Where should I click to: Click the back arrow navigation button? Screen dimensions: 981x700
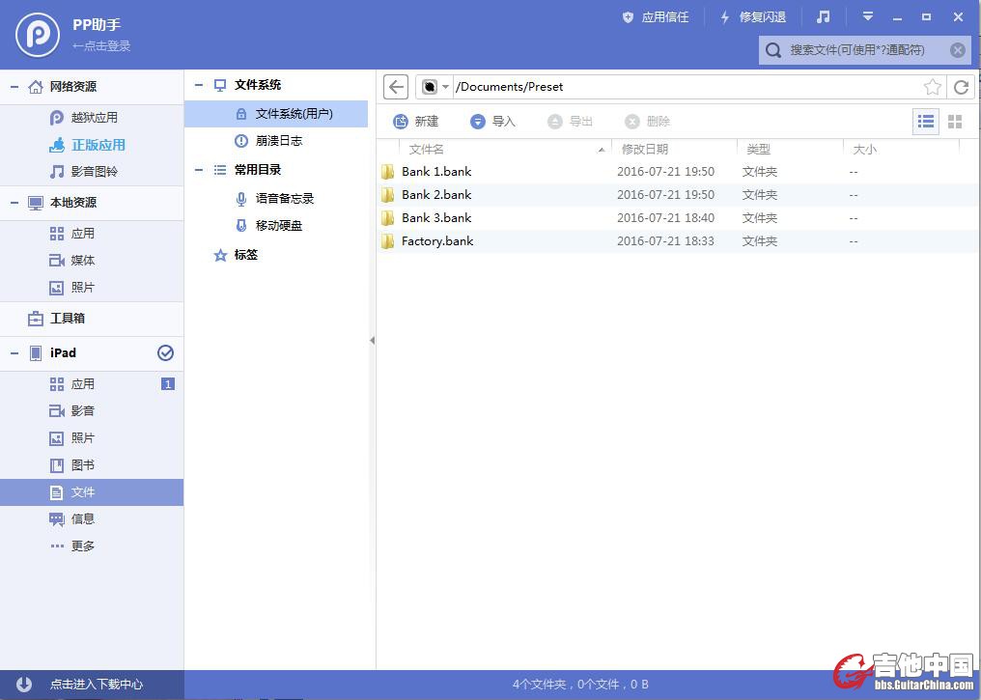tap(396, 87)
